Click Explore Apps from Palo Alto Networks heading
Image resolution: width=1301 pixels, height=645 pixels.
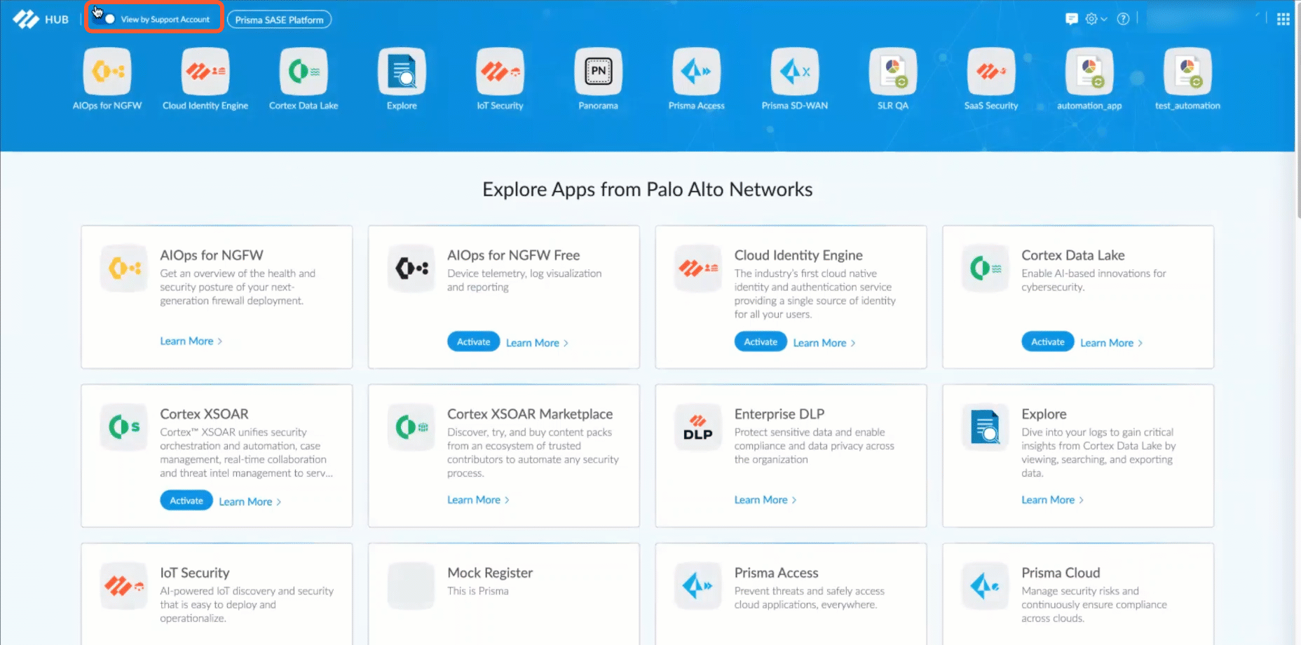648,190
